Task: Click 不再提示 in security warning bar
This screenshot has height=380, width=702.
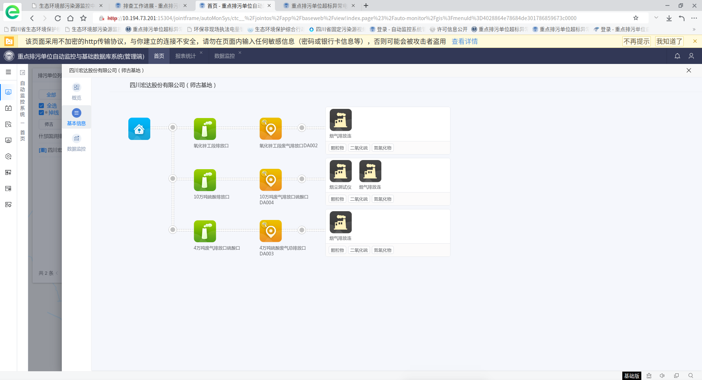Action: click(637, 41)
